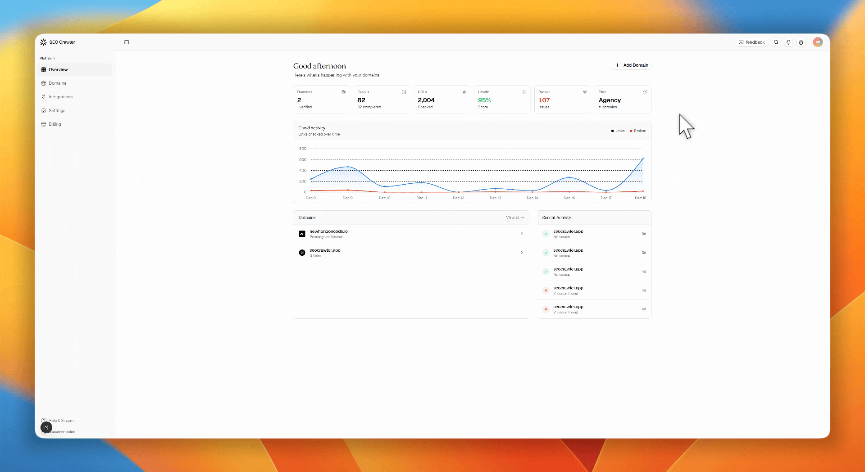This screenshot has width=865, height=472.
Task: Open the AB user avatar menu
Action: click(x=817, y=42)
